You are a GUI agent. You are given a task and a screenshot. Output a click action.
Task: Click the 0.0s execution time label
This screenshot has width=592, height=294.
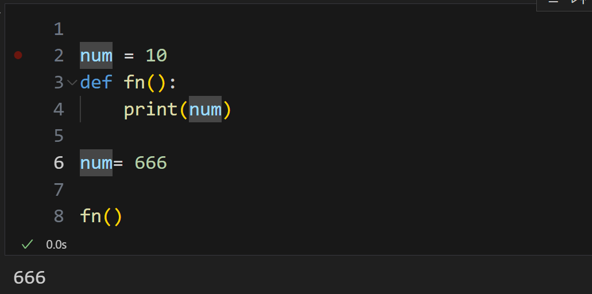point(56,245)
